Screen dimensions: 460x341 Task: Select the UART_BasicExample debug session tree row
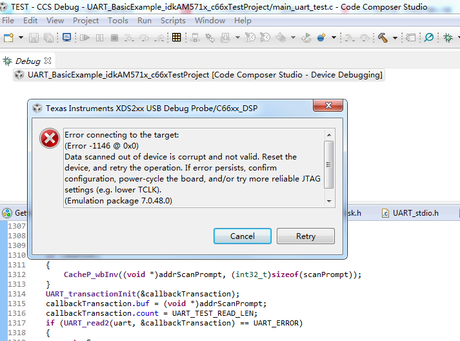pos(199,75)
